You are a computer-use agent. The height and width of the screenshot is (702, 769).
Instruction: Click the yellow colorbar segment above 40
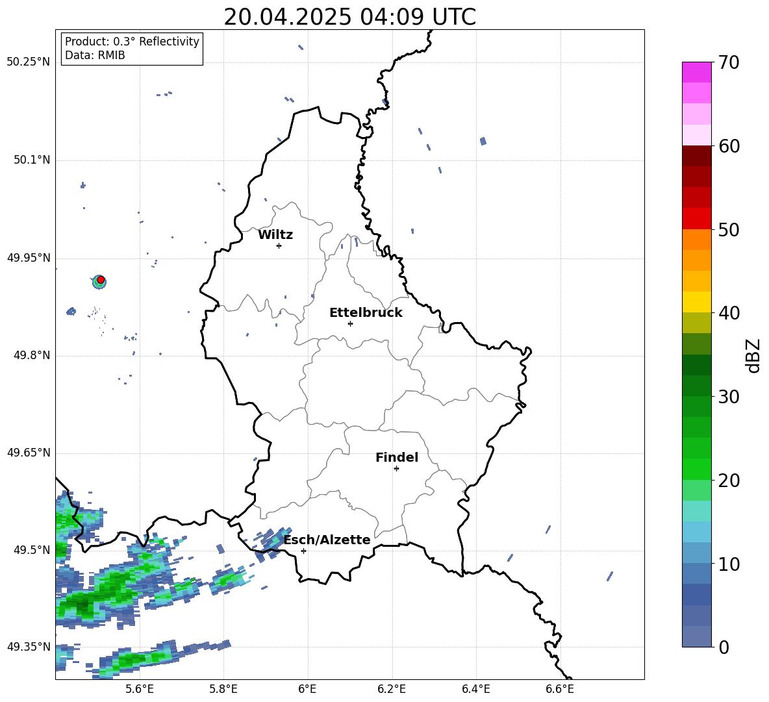point(697,302)
